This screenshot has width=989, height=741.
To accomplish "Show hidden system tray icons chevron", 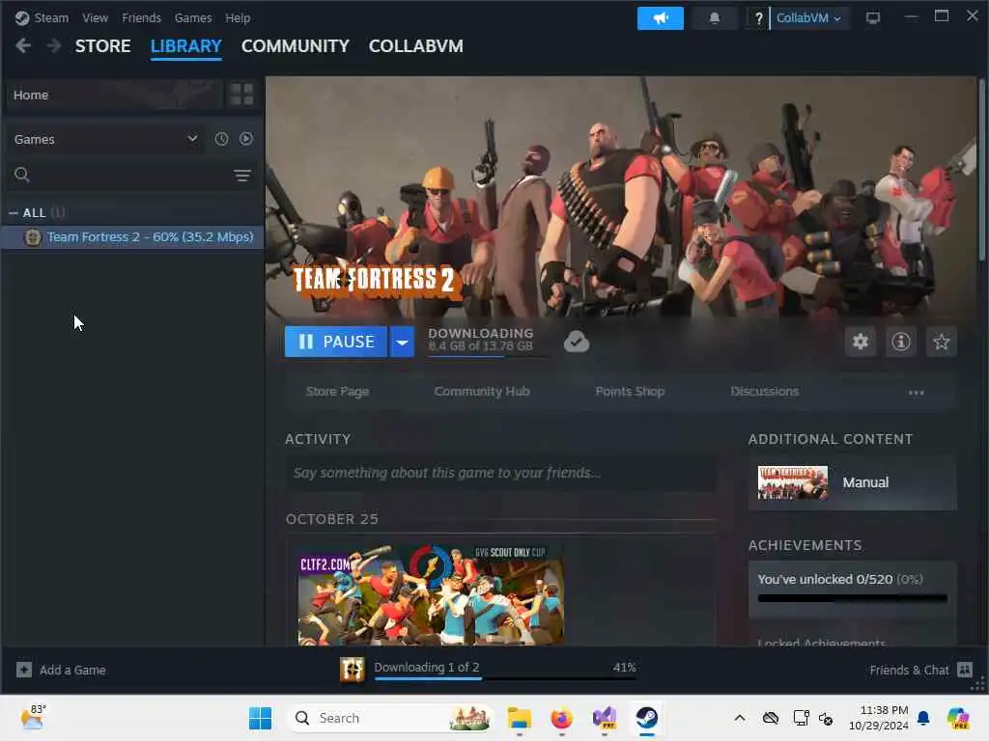I will (740, 718).
